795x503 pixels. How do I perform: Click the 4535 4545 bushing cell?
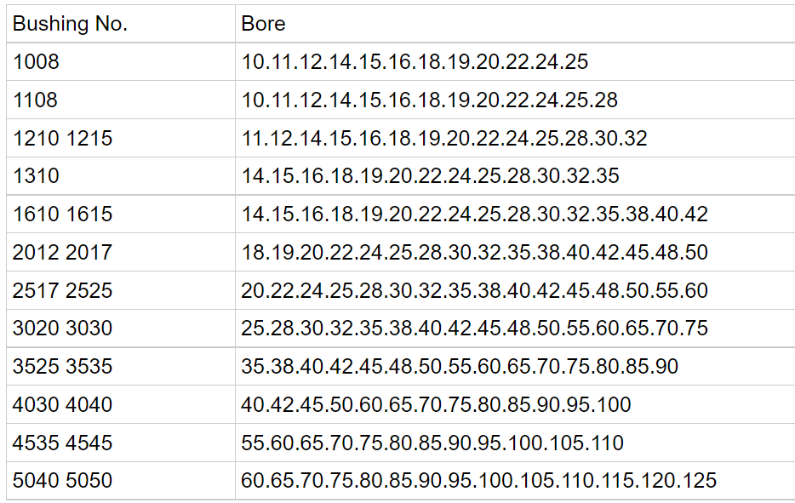(121, 443)
